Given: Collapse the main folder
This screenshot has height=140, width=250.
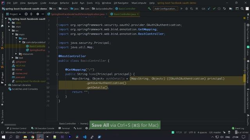Looking at the screenshot, I should coord(13,35).
